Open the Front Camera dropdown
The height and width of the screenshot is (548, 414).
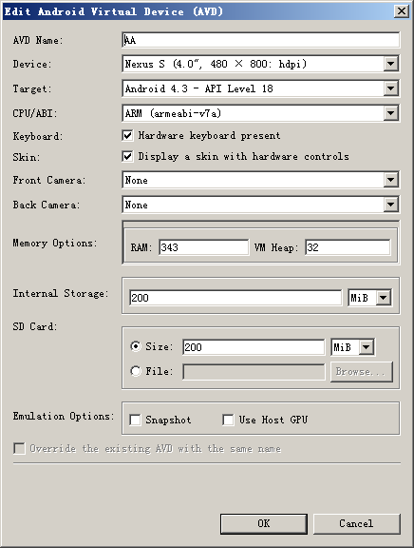pos(390,180)
